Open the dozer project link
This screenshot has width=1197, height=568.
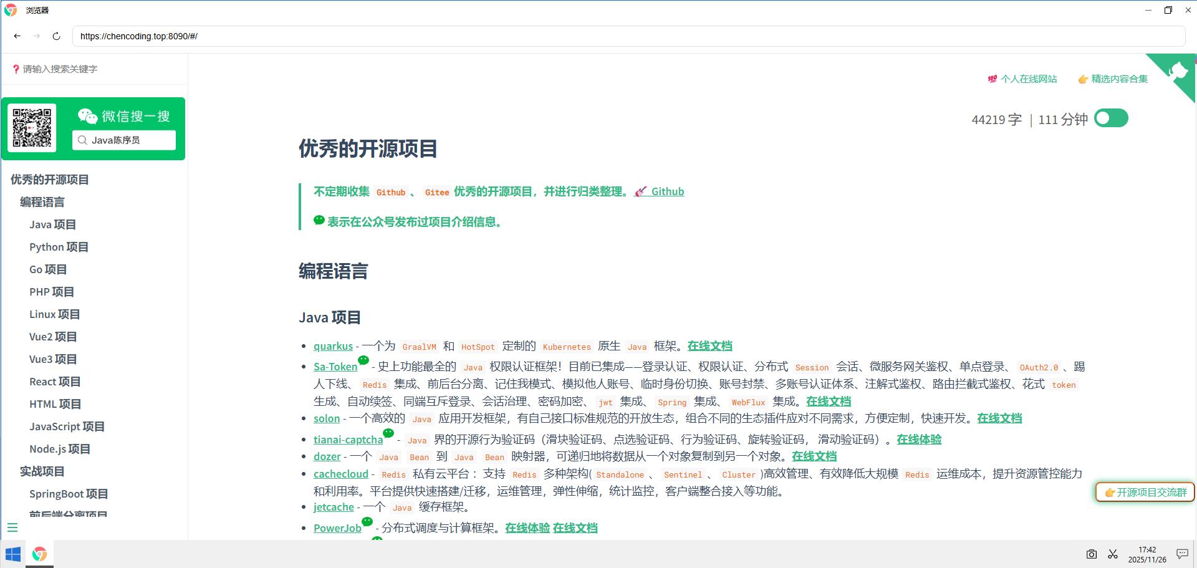[327, 456]
